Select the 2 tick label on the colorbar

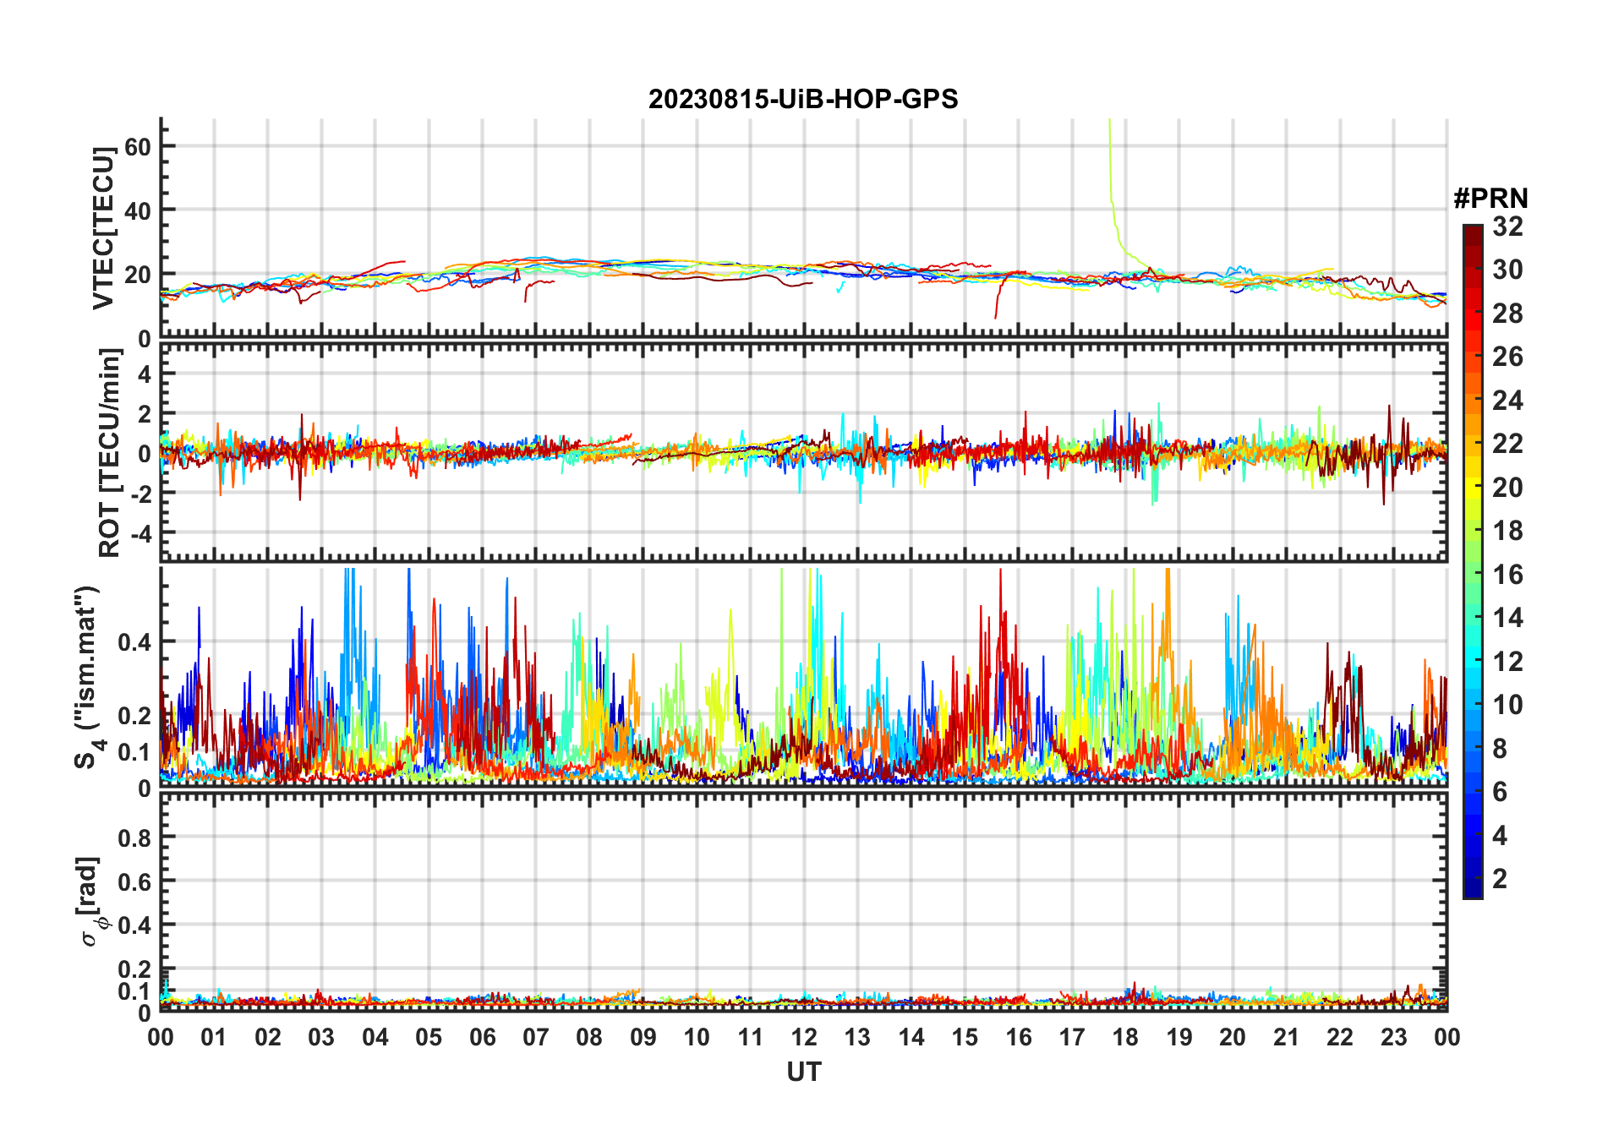pyautogui.click(x=1500, y=879)
